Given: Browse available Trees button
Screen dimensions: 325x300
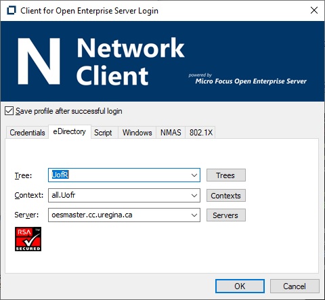Looking at the screenshot, I should (x=226, y=175).
